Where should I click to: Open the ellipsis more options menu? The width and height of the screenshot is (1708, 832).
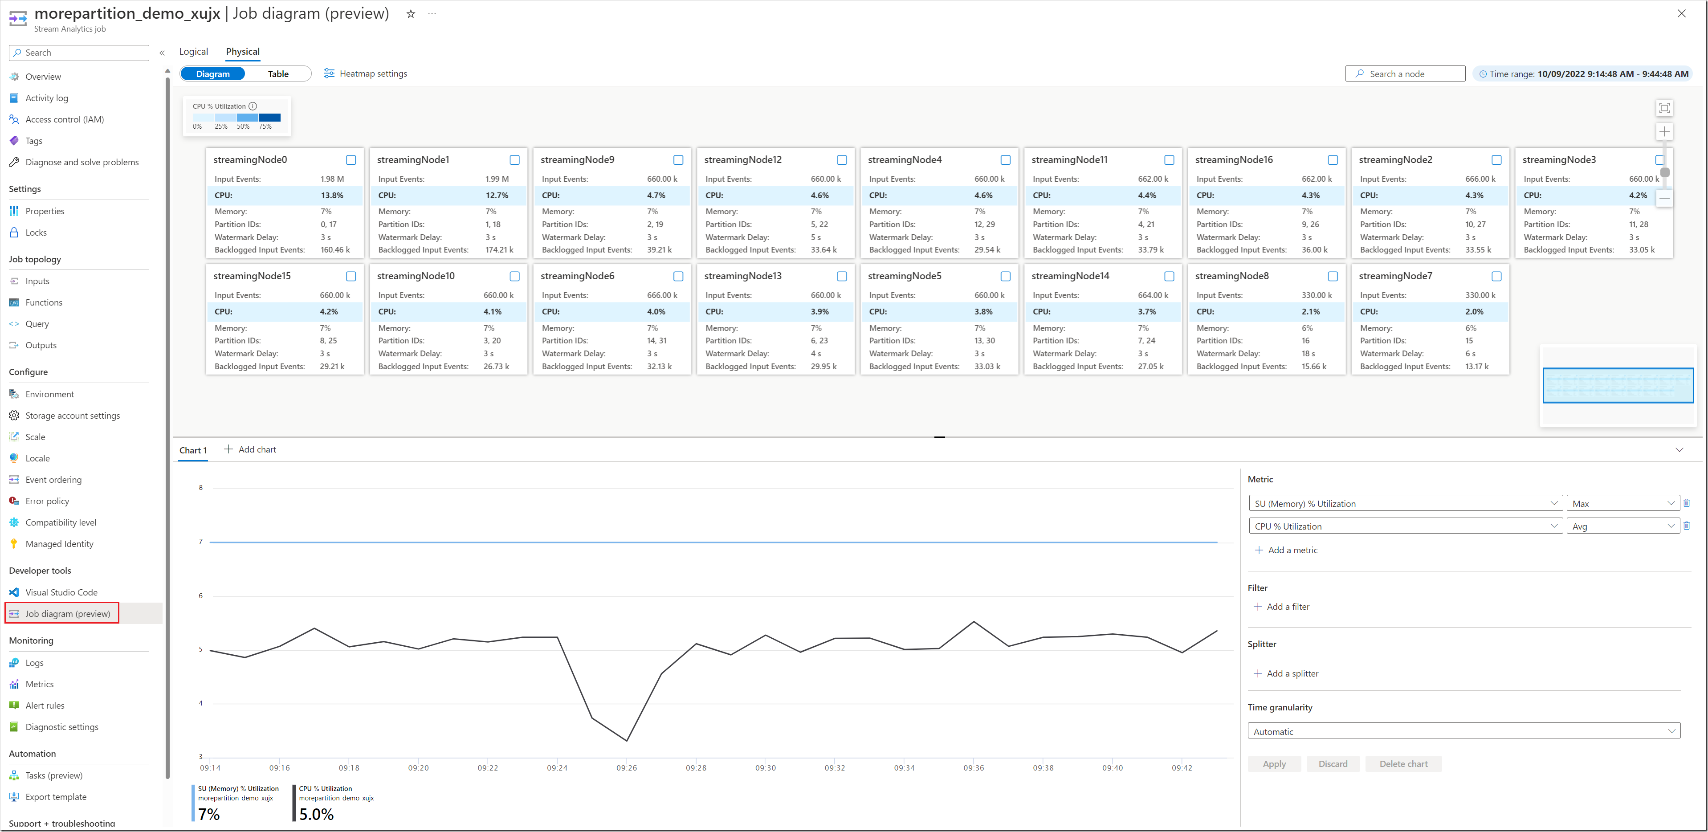tap(432, 13)
